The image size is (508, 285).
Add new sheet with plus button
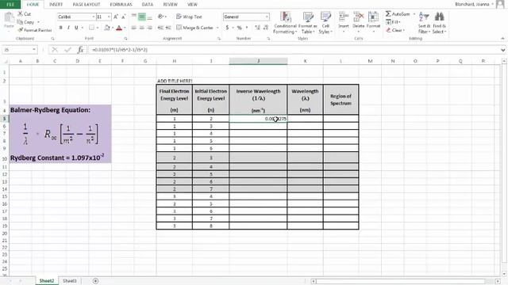tap(95, 281)
